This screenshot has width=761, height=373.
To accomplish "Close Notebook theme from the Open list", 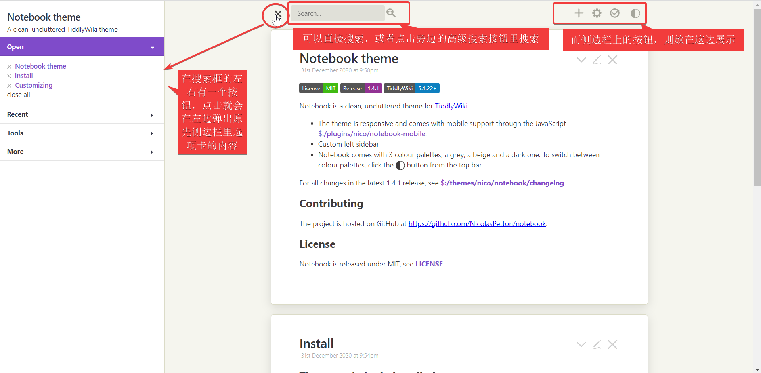I will click(9, 67).
